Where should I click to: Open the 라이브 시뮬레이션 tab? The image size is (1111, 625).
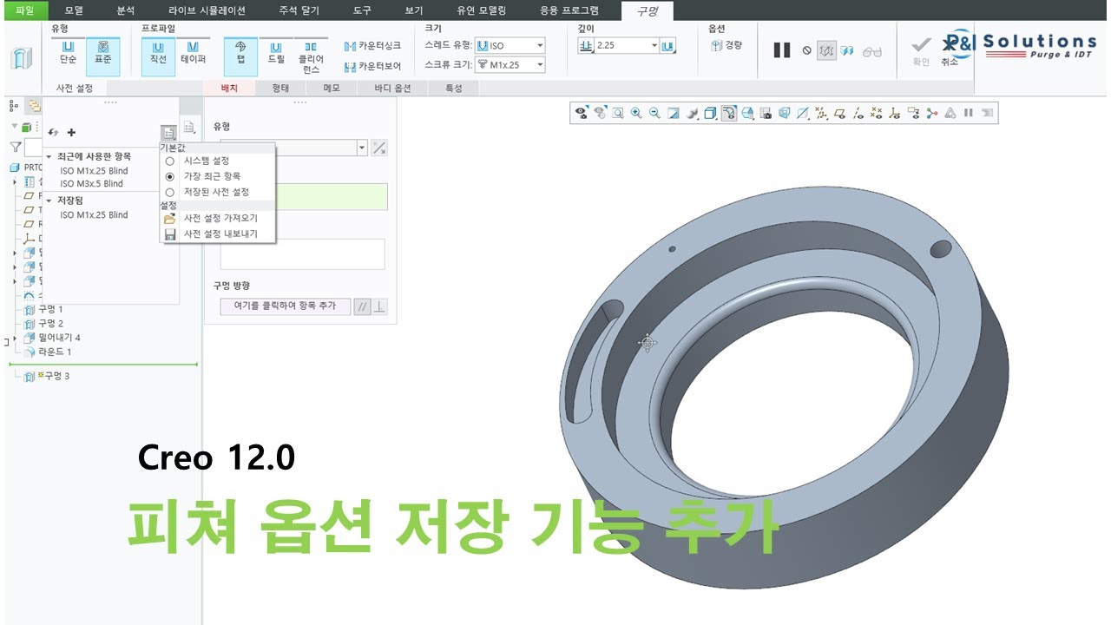(x=205, y=10)
